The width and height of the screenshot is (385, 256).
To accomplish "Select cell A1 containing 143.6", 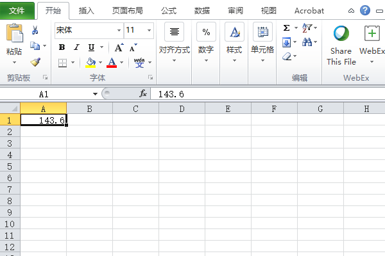I will [x=43, y=120].
